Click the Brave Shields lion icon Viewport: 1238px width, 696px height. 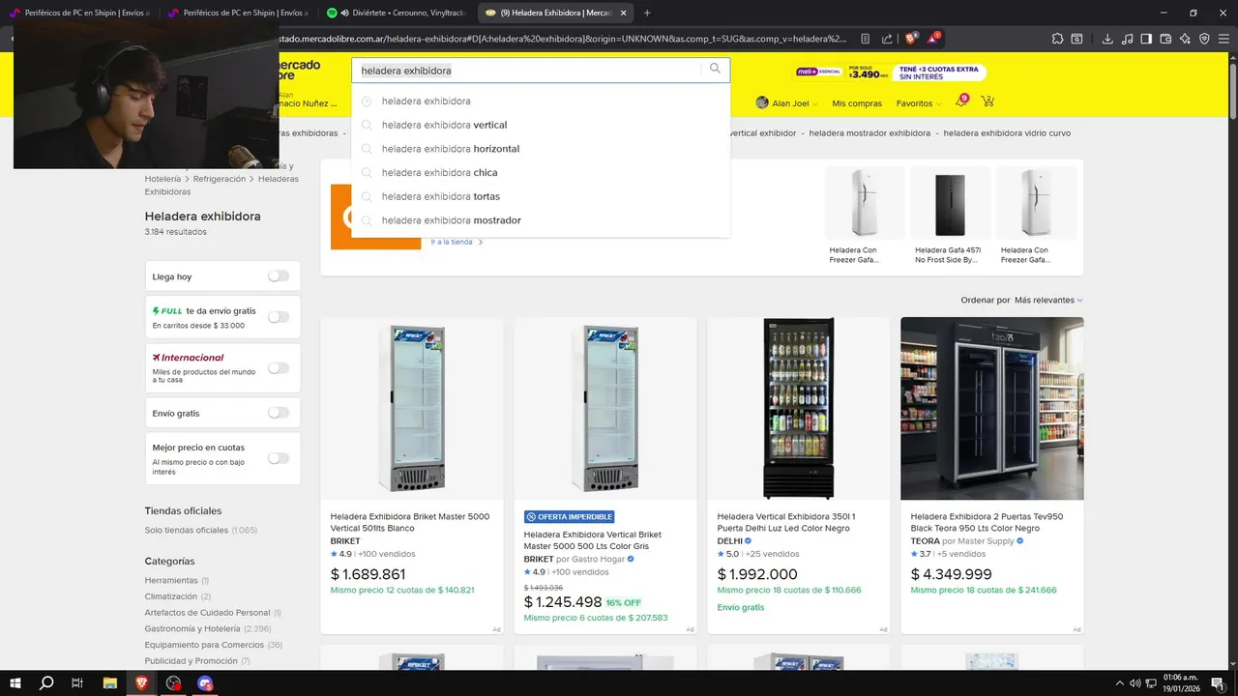(910, 39)
